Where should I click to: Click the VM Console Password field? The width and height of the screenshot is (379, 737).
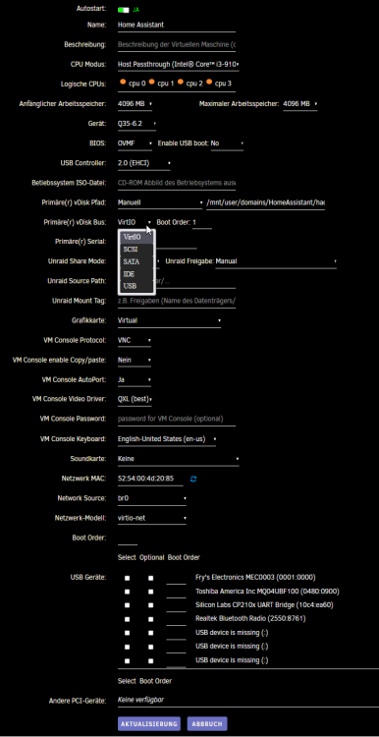coord(177,419)
